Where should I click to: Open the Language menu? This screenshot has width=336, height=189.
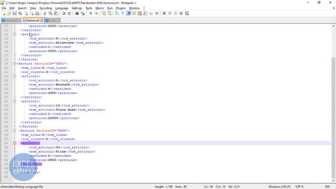coord(62,8)
